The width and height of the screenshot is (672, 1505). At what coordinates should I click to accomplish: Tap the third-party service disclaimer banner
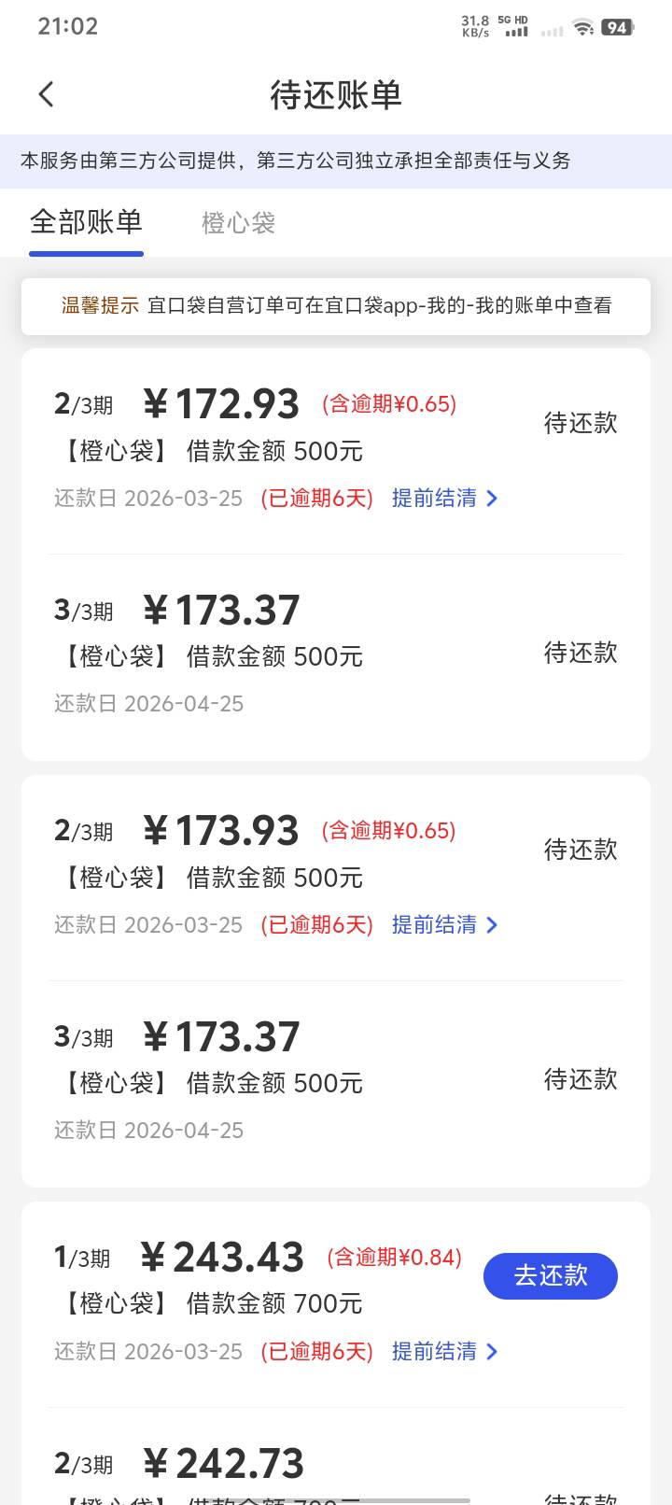336,161
